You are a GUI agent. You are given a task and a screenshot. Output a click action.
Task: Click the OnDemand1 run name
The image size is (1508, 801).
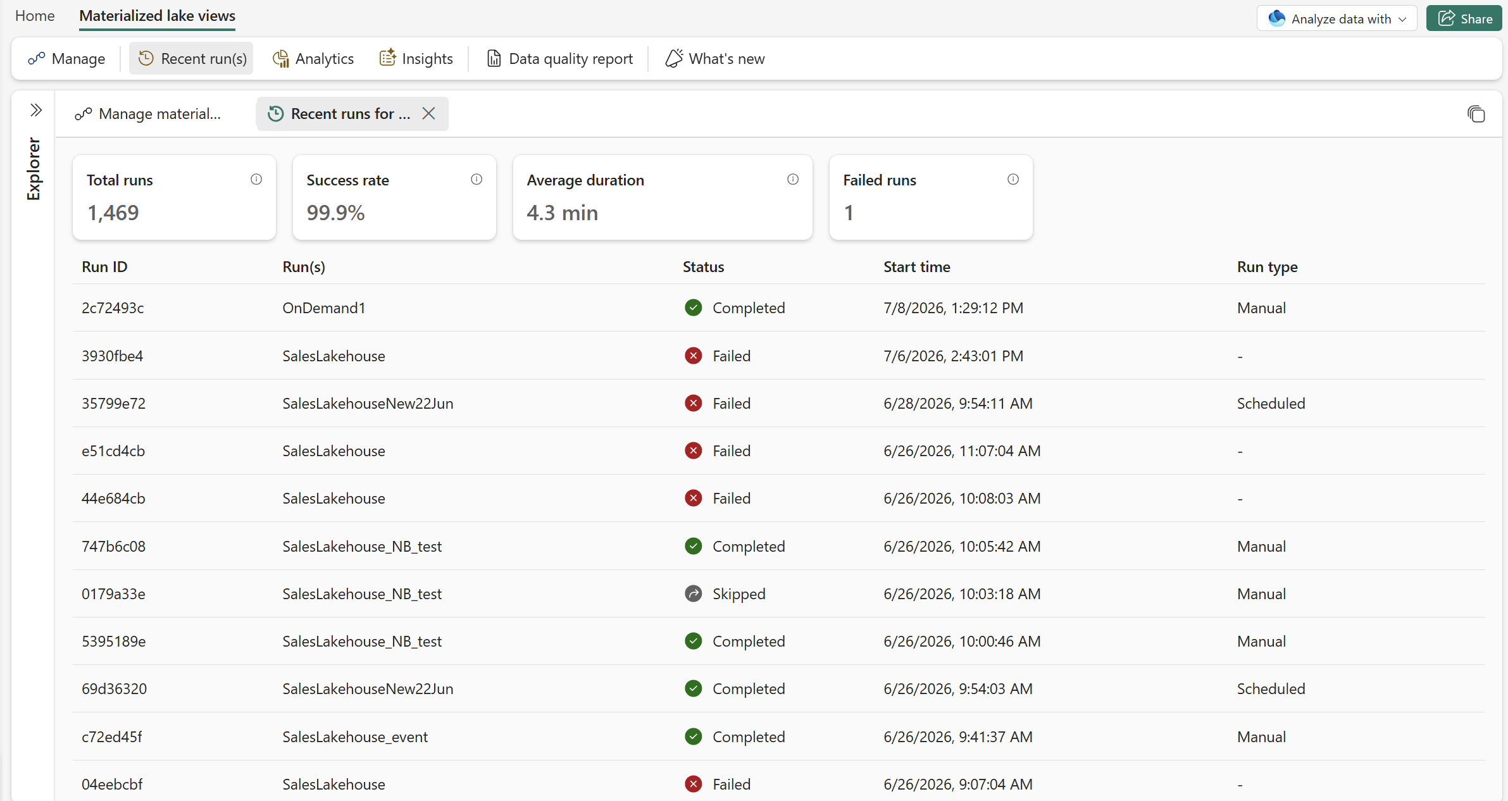coord(324,308)
